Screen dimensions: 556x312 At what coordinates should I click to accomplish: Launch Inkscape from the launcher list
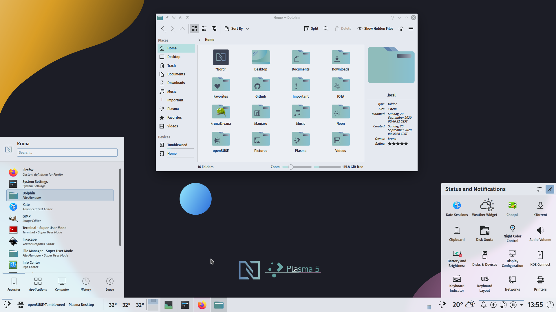point(60,242)
